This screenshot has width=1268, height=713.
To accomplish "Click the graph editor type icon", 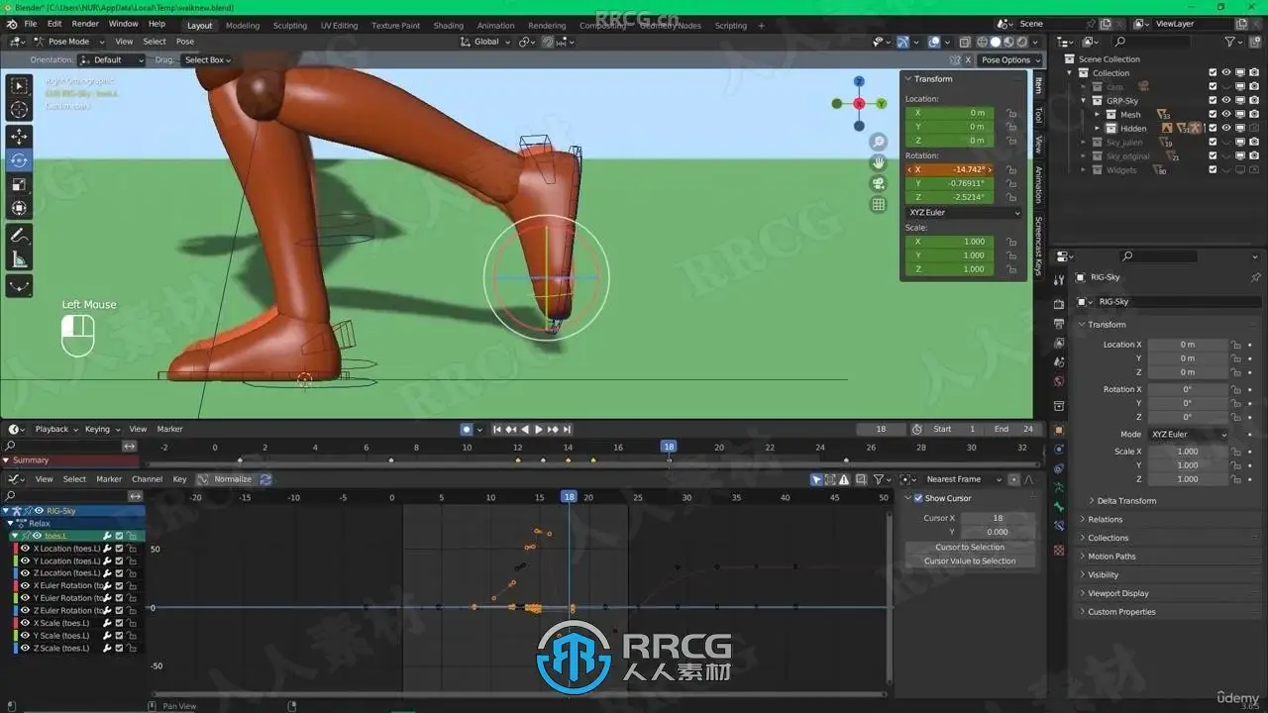I will click(14, 479).
